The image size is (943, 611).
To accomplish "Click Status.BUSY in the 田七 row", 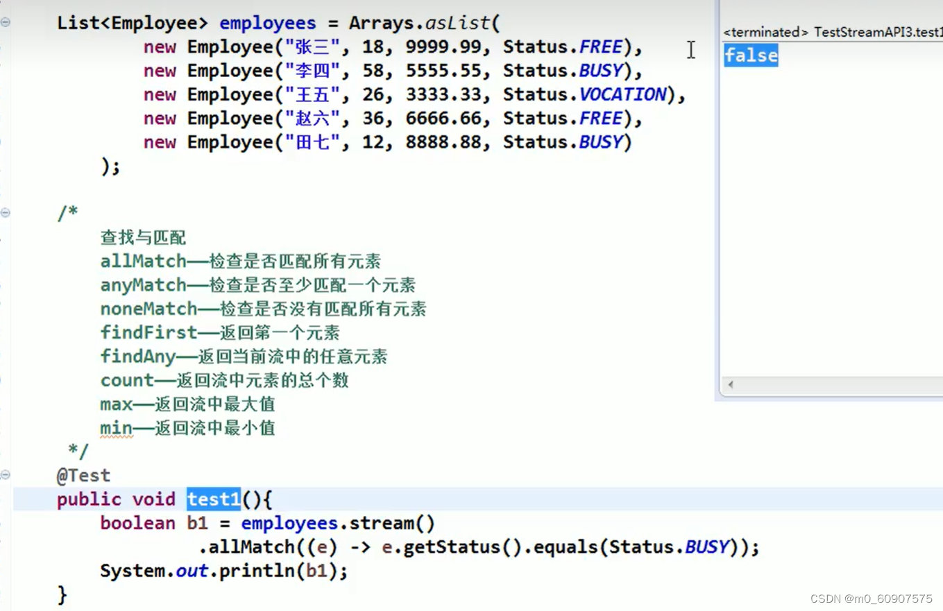I will [x=563, y=142].
